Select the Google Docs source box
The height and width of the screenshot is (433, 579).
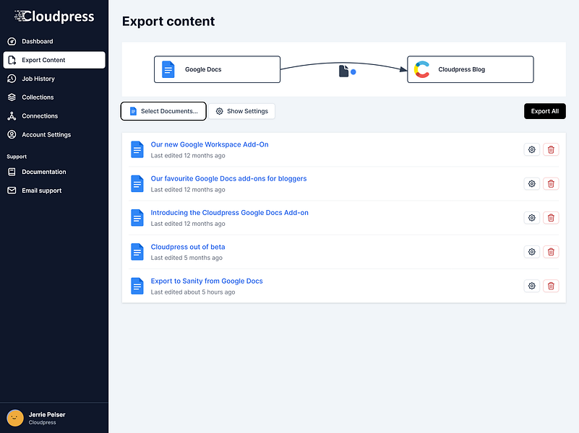click(217, 69)
